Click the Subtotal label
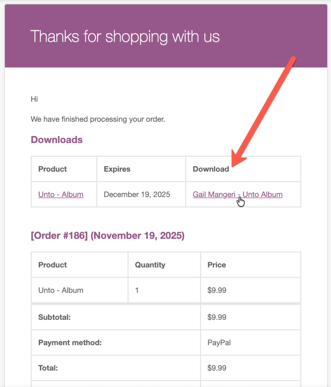Screen dimensions: 331x387 [54, 317]
